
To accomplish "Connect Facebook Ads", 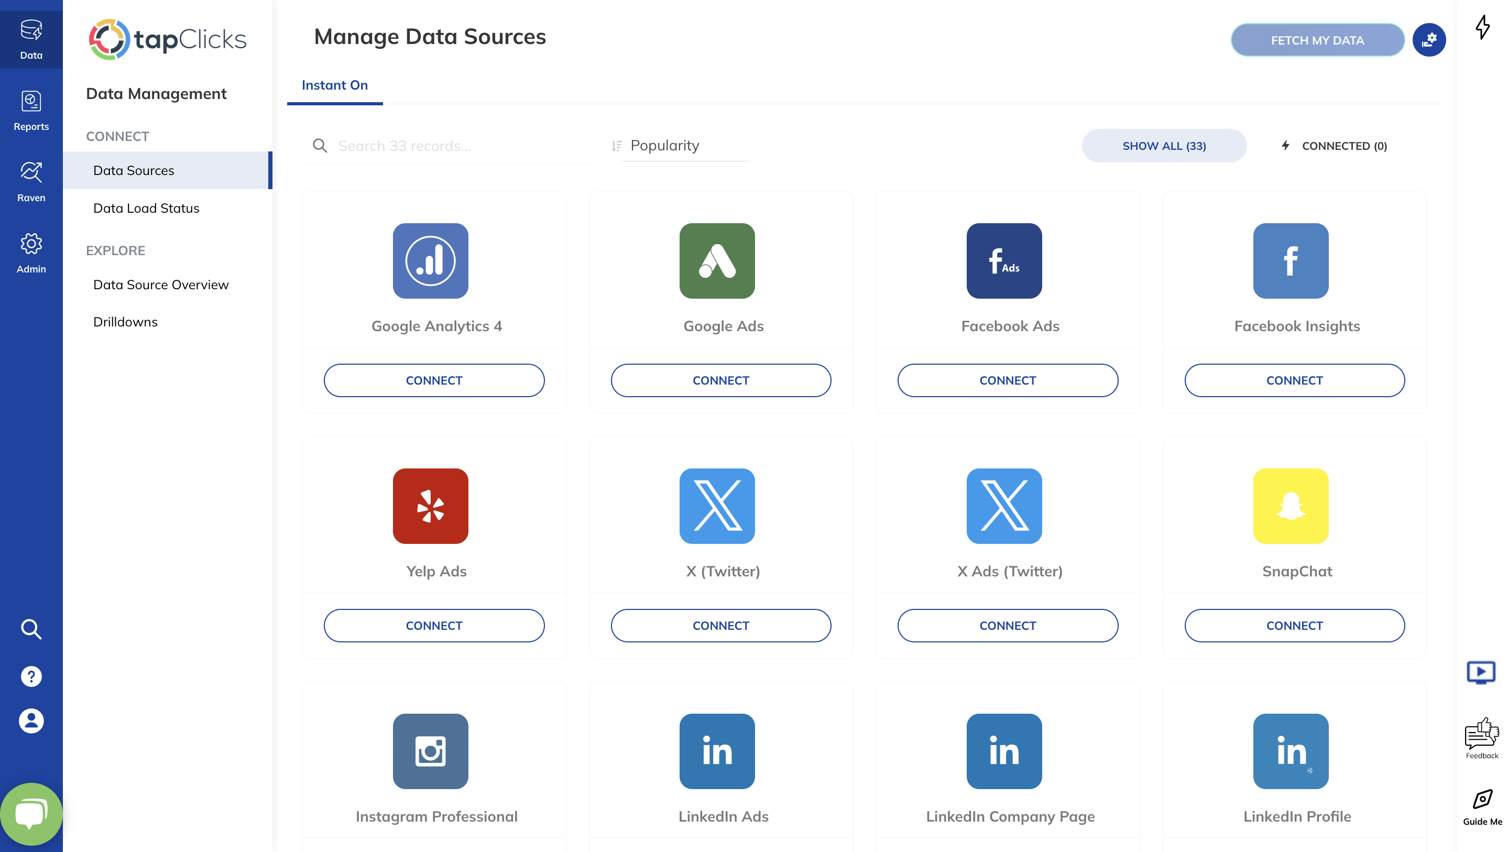I will point(1008,380).
